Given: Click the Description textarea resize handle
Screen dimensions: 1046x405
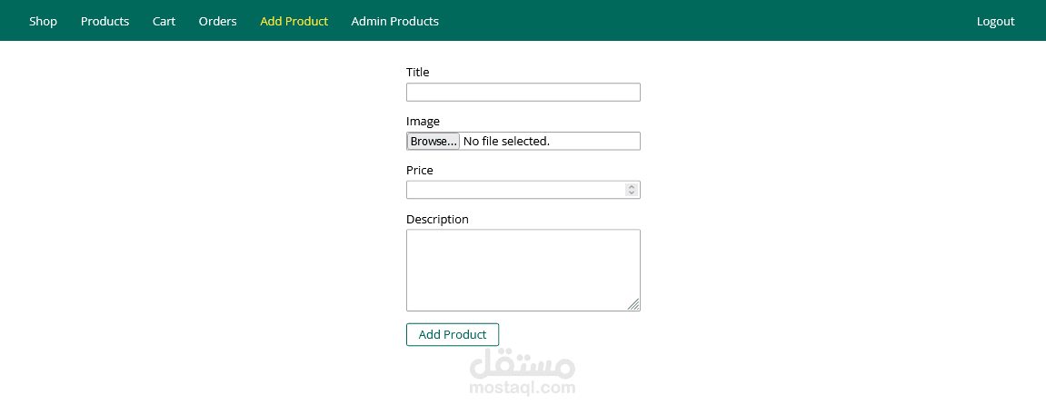Looking at the screenshot, I should (x=633, y=304).
